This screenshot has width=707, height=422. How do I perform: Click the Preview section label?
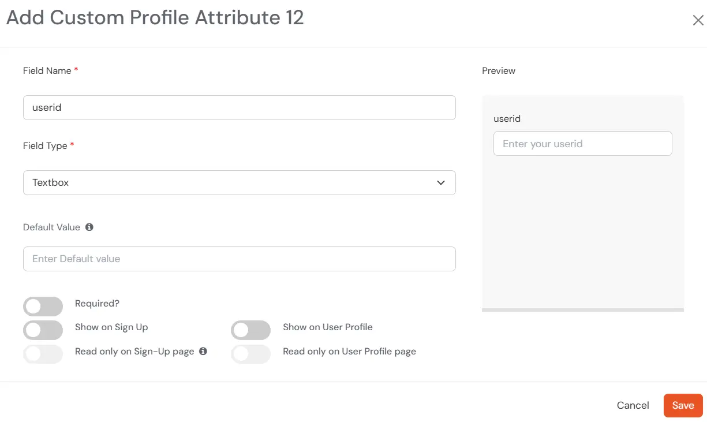tap(498, 70)
